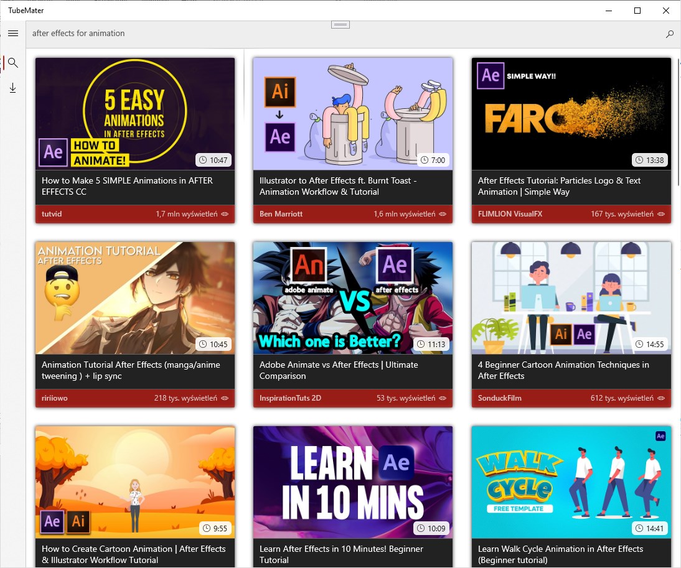Open the hamburger navigation menu

(13, 34)
